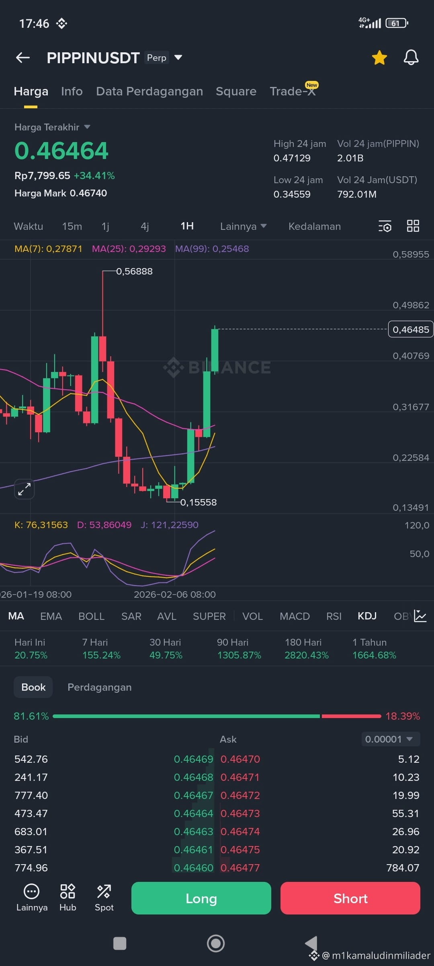Toggle the AVL indicator
Viewport: 434px width, 966px height.
click(167, 616)
